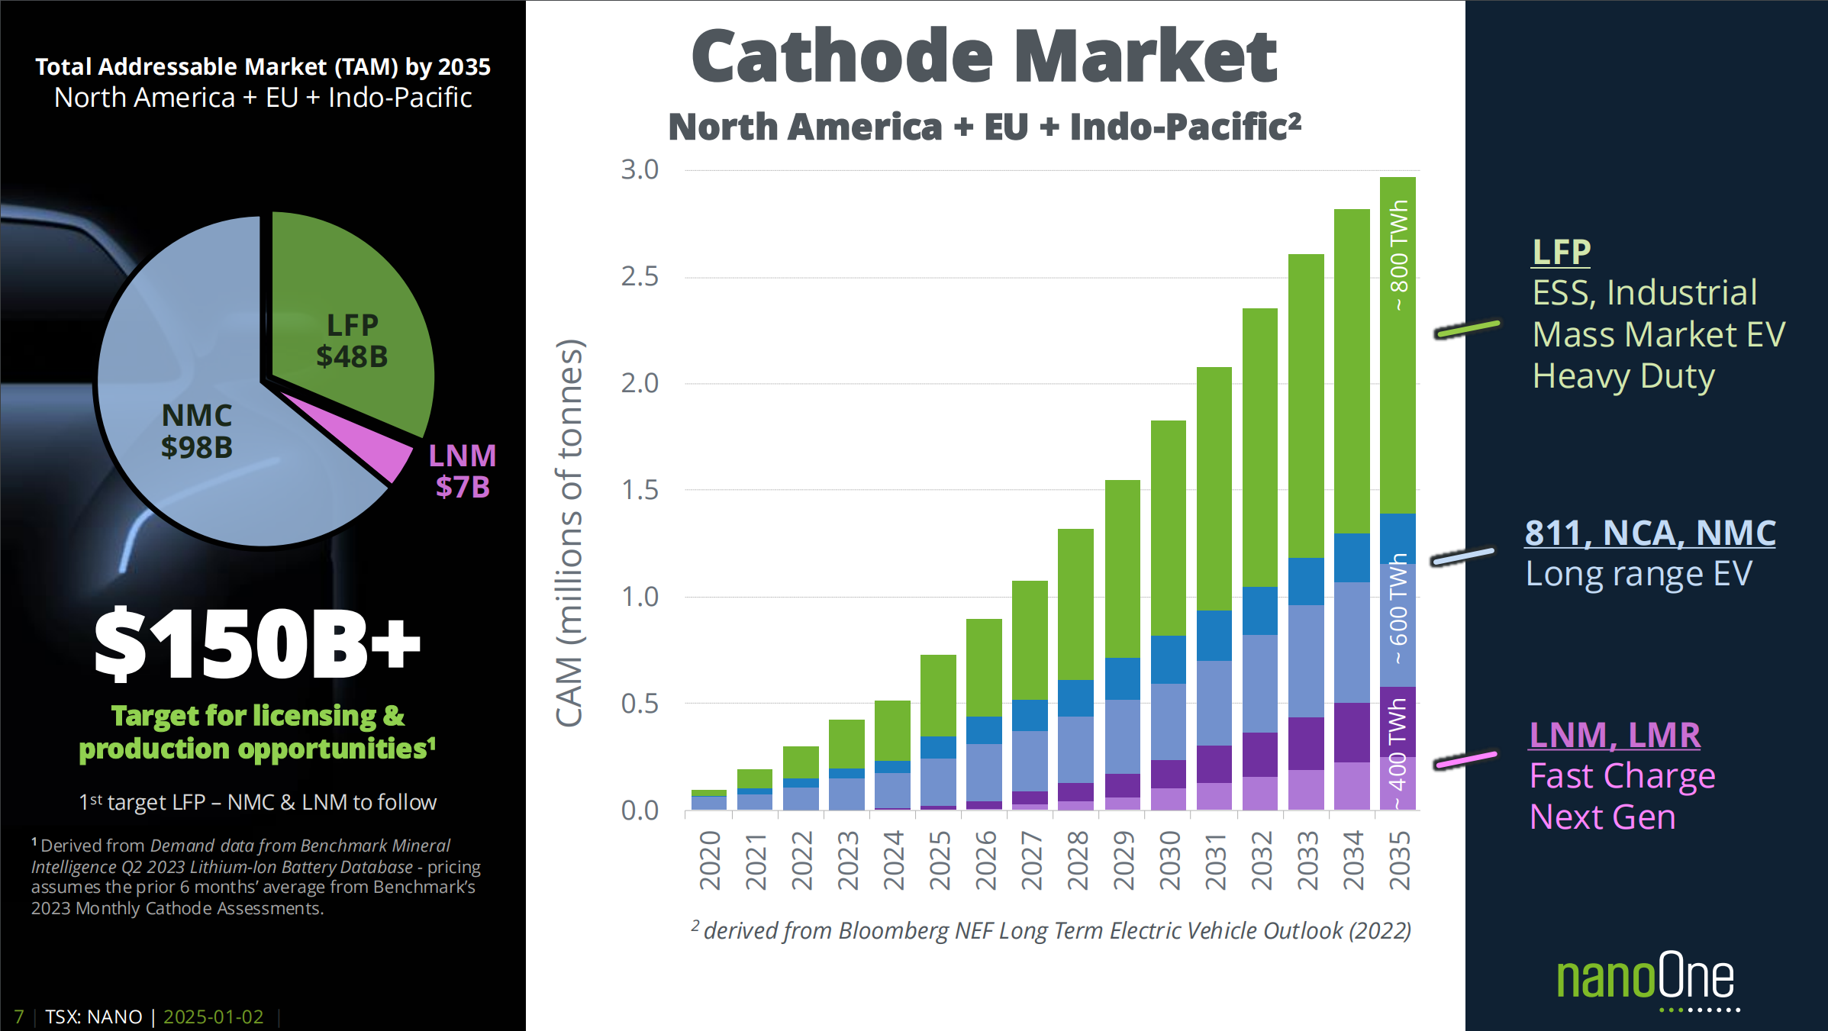Viewport: 1828px width, 1031px height.
Task: Click the green LFP pointer line
Action: tap(1467, 330)
